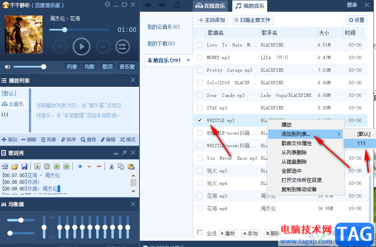376x247 pixels.
Task: Select playlist 111 in the submenu
Action: point(359,143)
